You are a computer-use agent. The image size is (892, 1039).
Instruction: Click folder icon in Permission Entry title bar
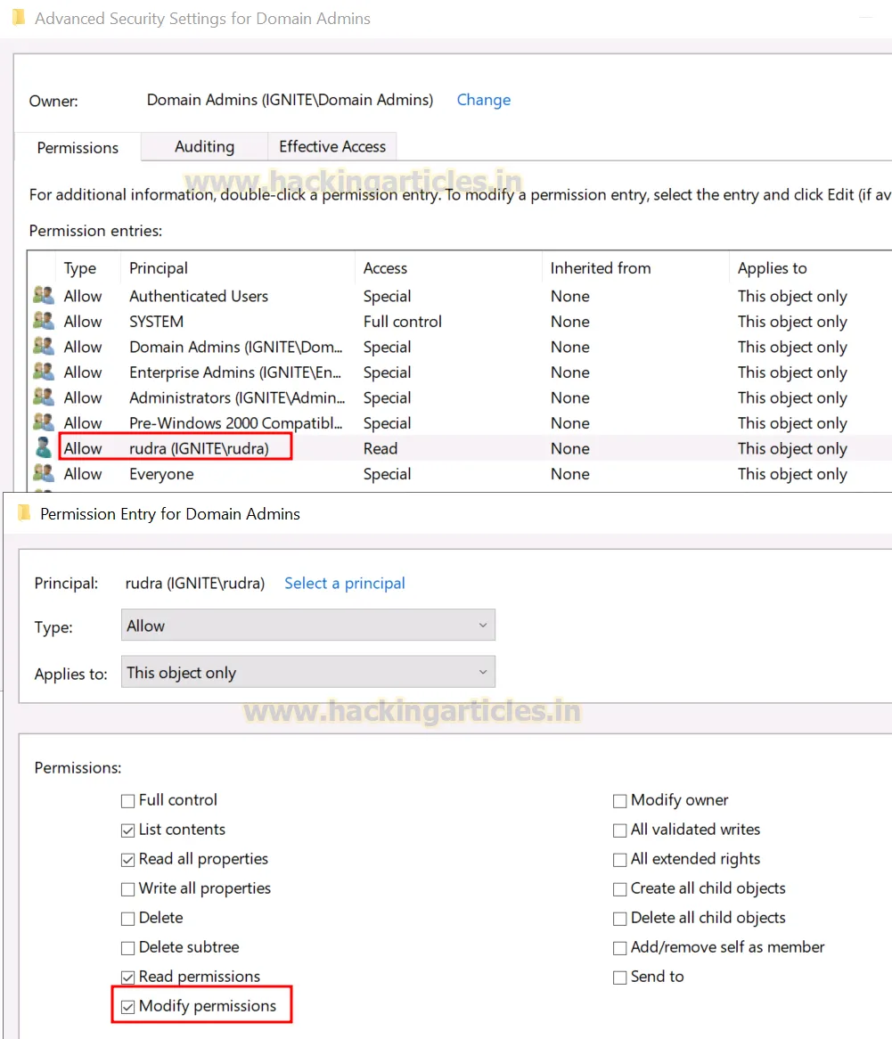(x=24, y=513)
